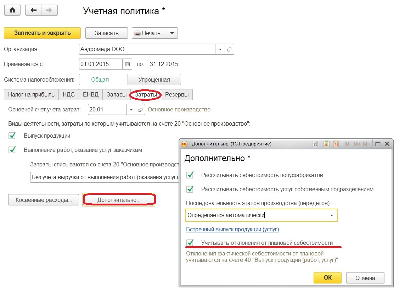
Task: Click the Записать button
Action: pos(106,33)
